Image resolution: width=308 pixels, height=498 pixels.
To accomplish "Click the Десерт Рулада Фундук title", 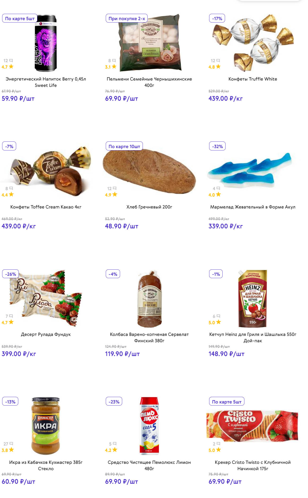I will [46, 334].
